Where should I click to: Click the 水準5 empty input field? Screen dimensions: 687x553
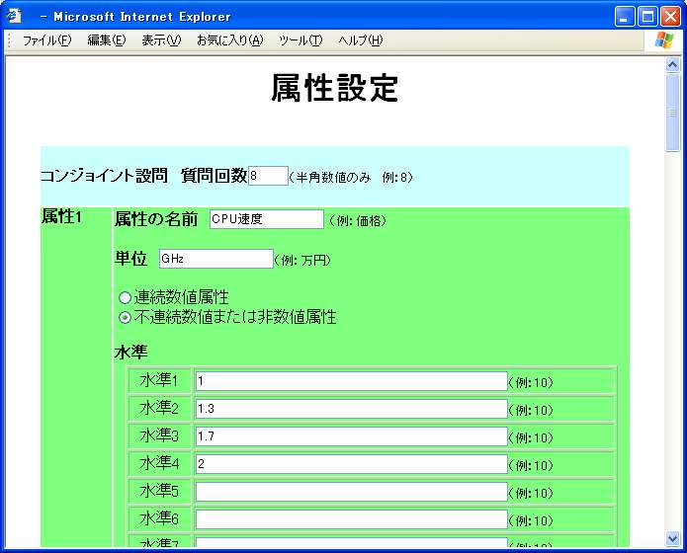(x=351, y=492)
